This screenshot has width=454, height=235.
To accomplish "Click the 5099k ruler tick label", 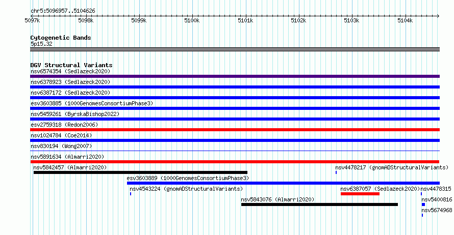I will [x=139, y=20].
